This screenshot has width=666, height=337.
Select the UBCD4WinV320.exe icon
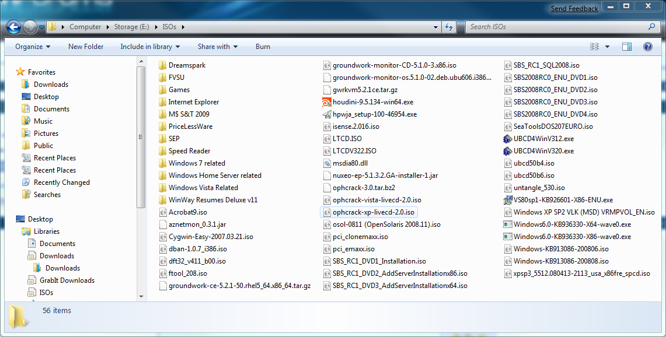coord(507,151)
